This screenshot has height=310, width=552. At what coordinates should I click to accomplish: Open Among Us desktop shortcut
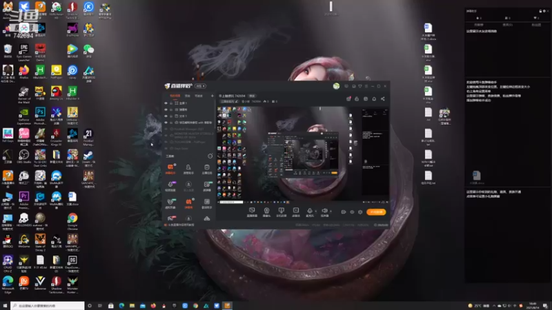point(56,92)
